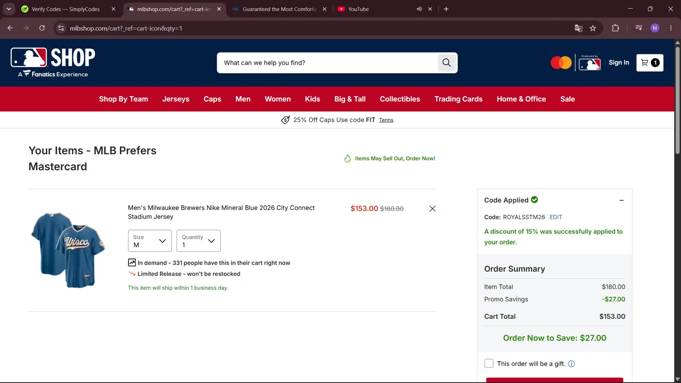The image size is (681, 383).
Task: Click the 'What can we help you find?' search field
Action: (x=328, y=63)
